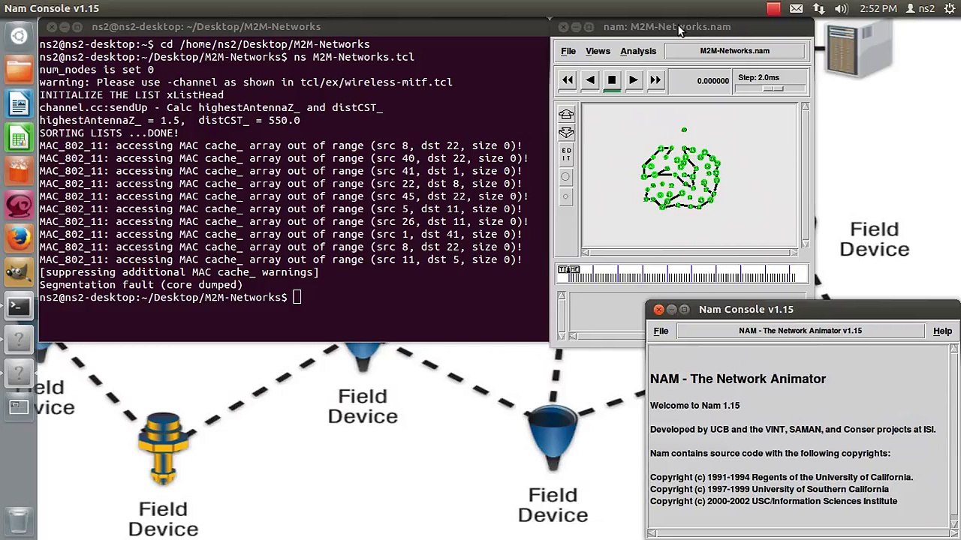This screenshot has height=540, width=961.
Task: Click the zoom out down-arrow icon
Action: click(566, 133)
